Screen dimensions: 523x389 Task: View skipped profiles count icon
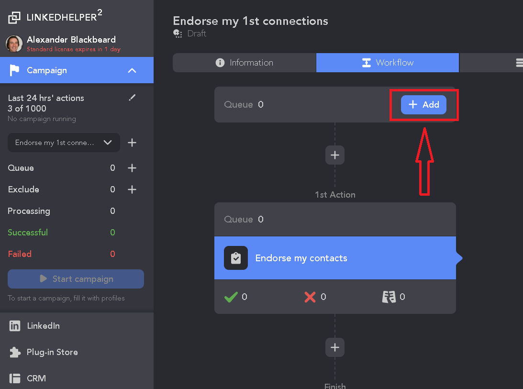pos(389,297)
